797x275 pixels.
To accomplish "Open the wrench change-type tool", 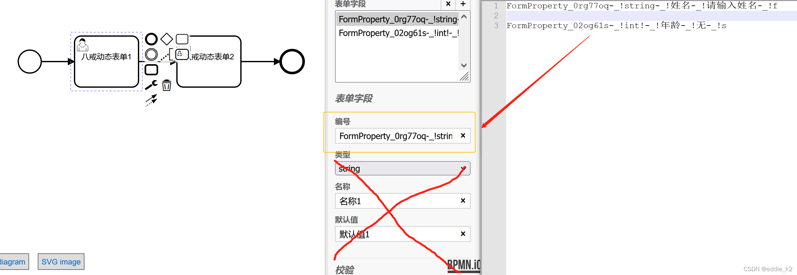I will pos(151,85).
